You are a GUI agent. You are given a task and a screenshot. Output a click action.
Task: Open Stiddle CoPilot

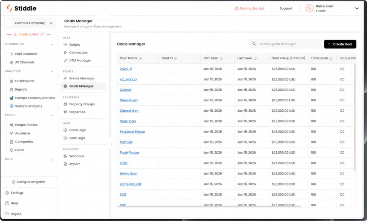(28, 34)
